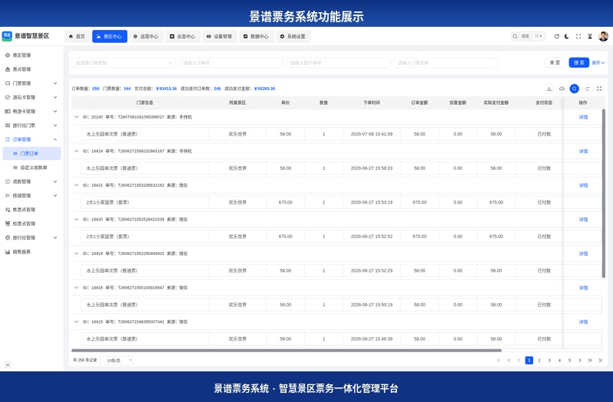Click the download icon above the table
613x402 pixels.
click(549, 89)
